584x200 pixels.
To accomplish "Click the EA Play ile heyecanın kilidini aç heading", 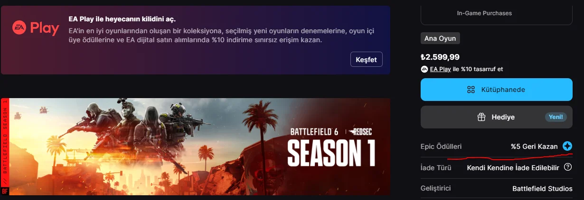I will (x=122, y=19).
